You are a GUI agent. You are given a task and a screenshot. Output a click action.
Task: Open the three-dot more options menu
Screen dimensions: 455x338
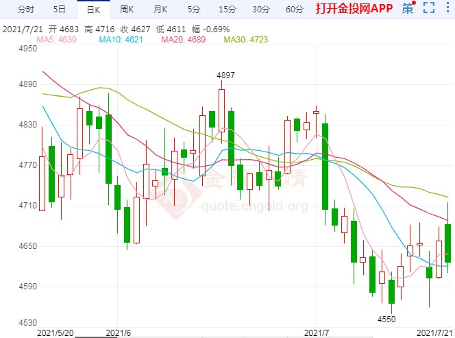tap(447, 8)
